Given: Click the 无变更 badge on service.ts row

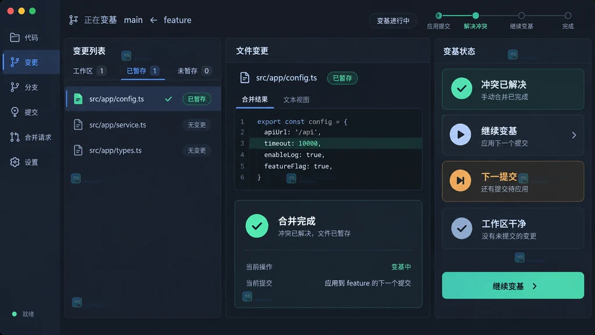Looking at the screenshot, I should (196, 124).
